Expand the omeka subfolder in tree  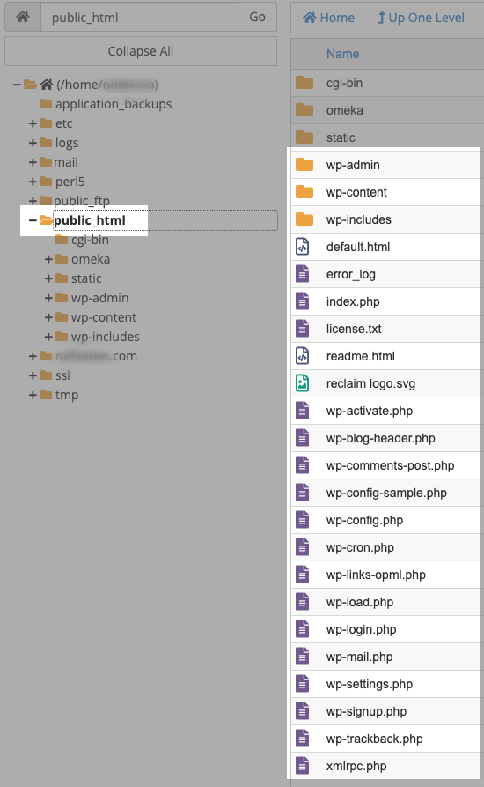coord(48,259)
